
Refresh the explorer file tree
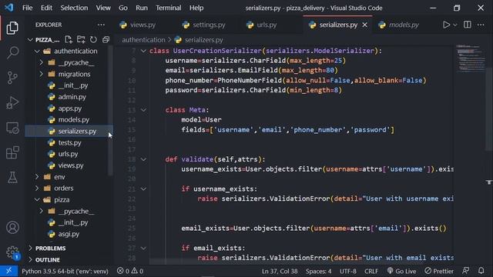[x=93, y=39]
